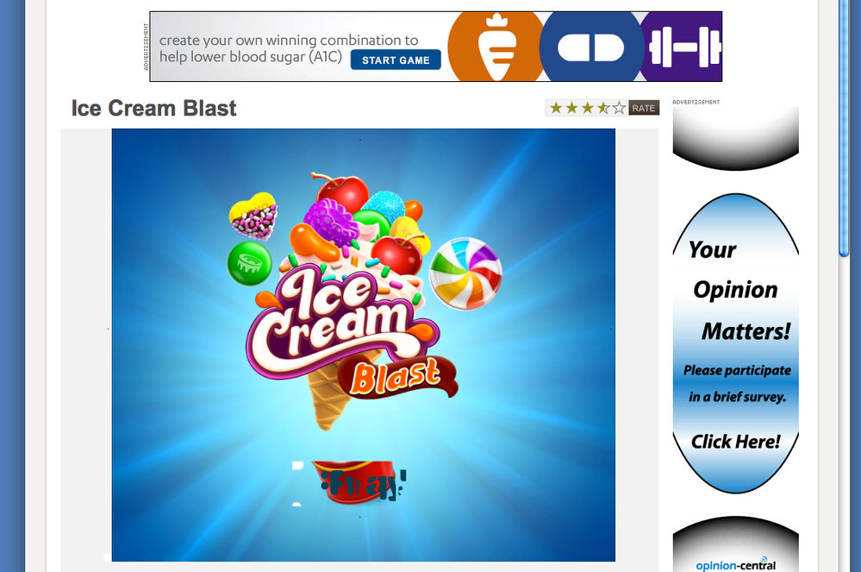Click the green round candy
This screenshot has width=861, height=572.
click(x=249, y=263)
